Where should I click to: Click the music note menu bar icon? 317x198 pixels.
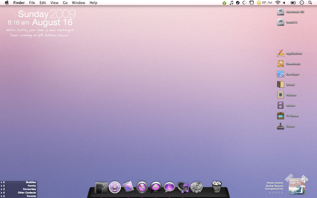pos(231,2)
